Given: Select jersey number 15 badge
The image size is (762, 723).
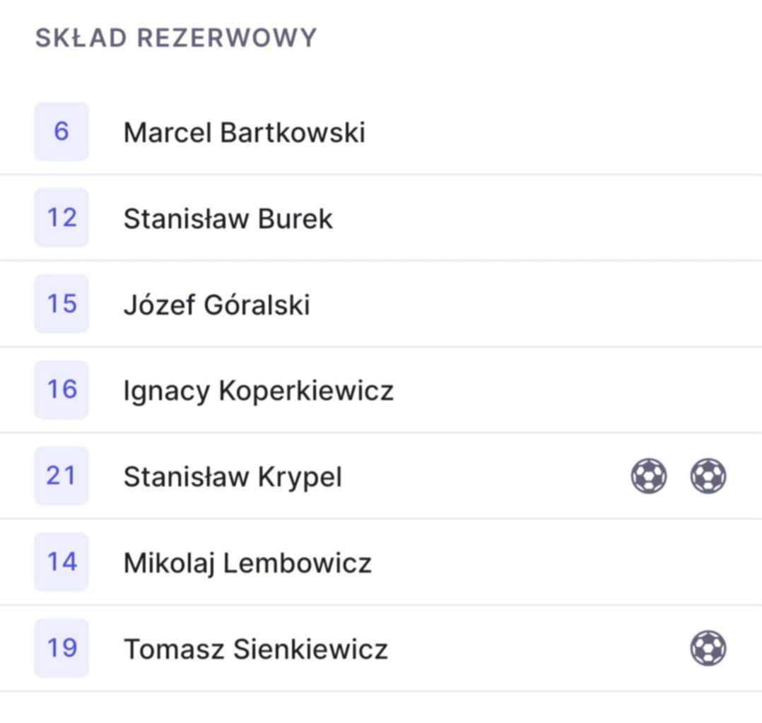Looking at the screenshot, I should (x=61, y=304).
